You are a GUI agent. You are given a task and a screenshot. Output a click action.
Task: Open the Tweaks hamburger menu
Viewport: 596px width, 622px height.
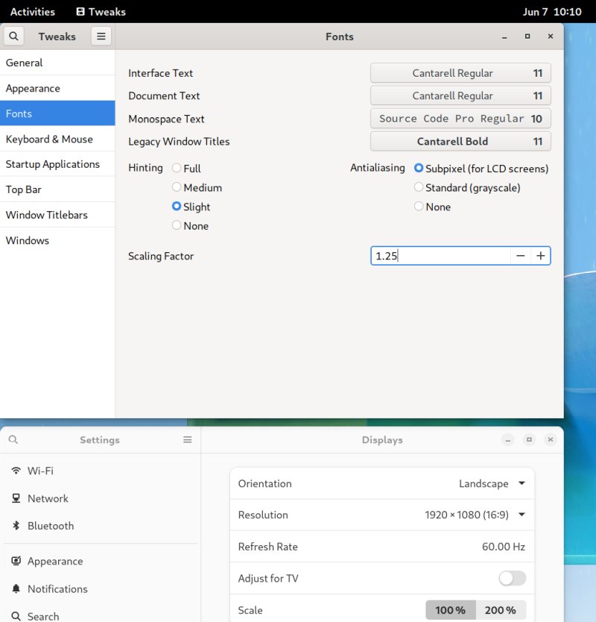click(x=101, y=36)
